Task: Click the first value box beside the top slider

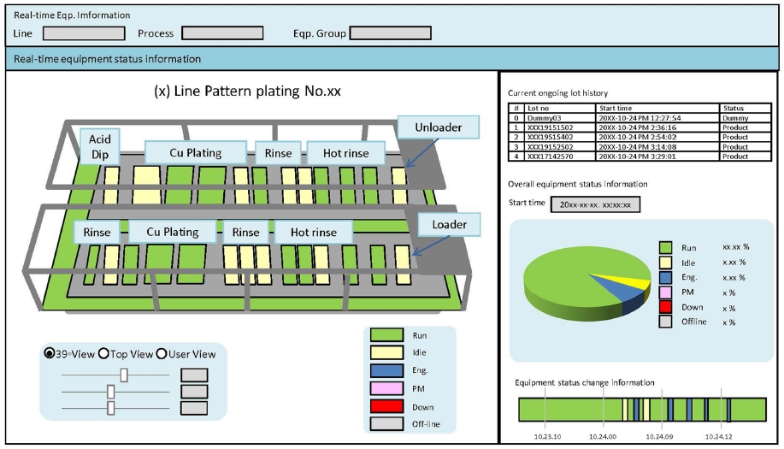Action: (194, 375)
